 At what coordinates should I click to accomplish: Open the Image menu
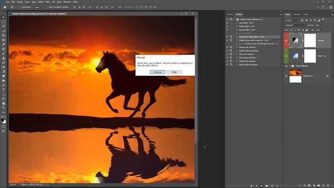(x=20, y=2)
